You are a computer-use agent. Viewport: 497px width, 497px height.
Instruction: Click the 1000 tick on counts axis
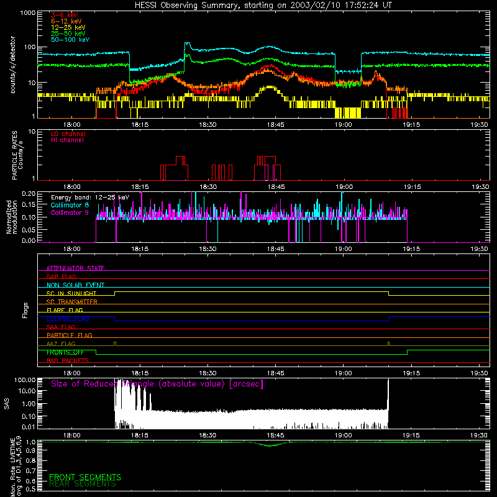click(x=27, y=13)
